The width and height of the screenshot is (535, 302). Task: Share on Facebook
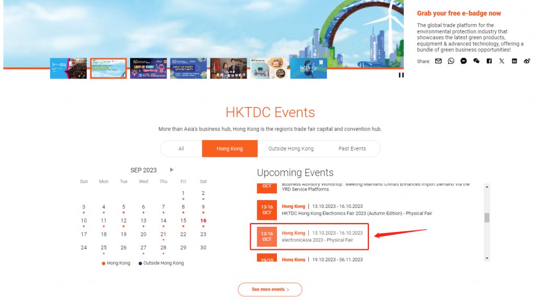click(x=489, y=61)
